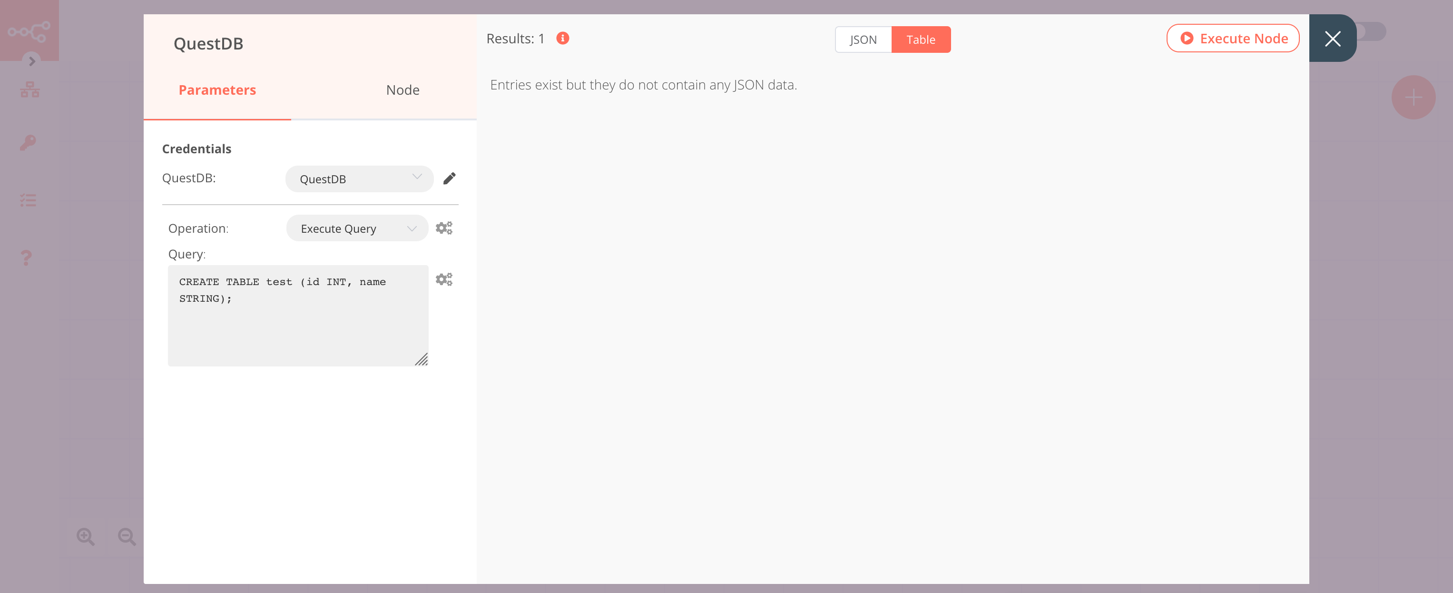The image size is (1453, 593).
Task: Expand the sidebar with the chevron arrow
Action: 31,61
